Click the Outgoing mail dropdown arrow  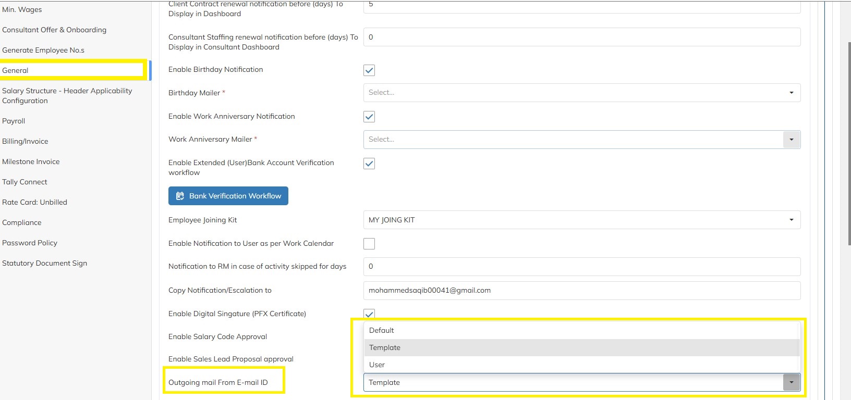coord(791,382)
